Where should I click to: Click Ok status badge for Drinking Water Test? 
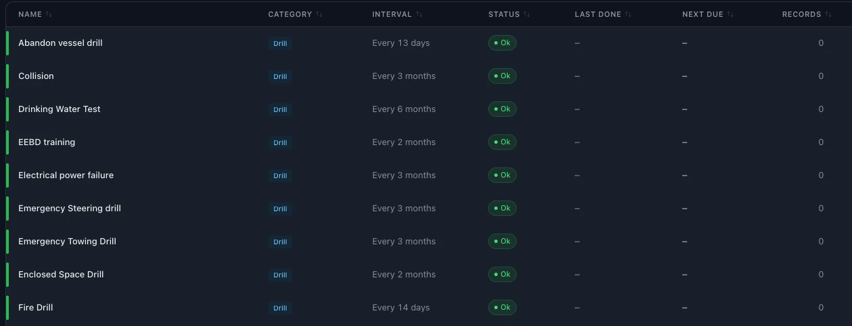tap(502, 109)
